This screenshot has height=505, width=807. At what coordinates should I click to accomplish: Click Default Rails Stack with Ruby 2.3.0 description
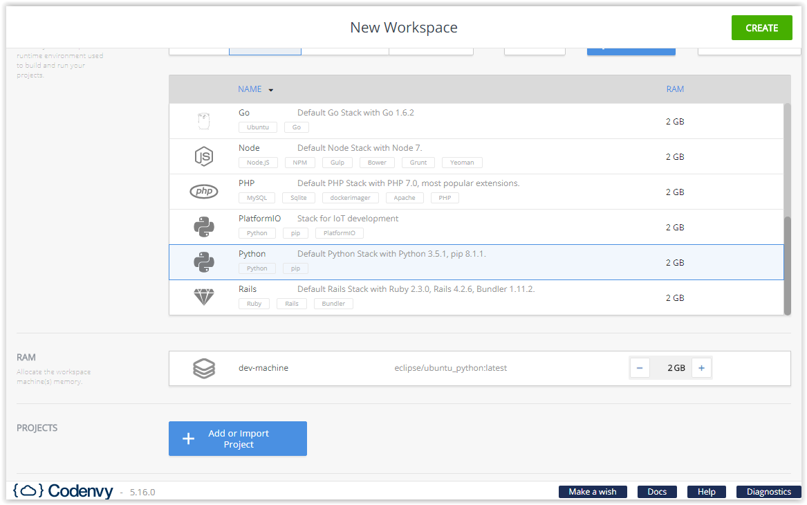416,289
